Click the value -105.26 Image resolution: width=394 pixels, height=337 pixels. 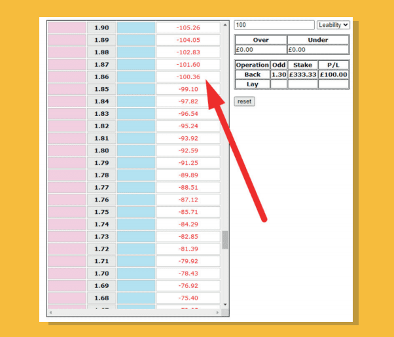pos(188,27)
